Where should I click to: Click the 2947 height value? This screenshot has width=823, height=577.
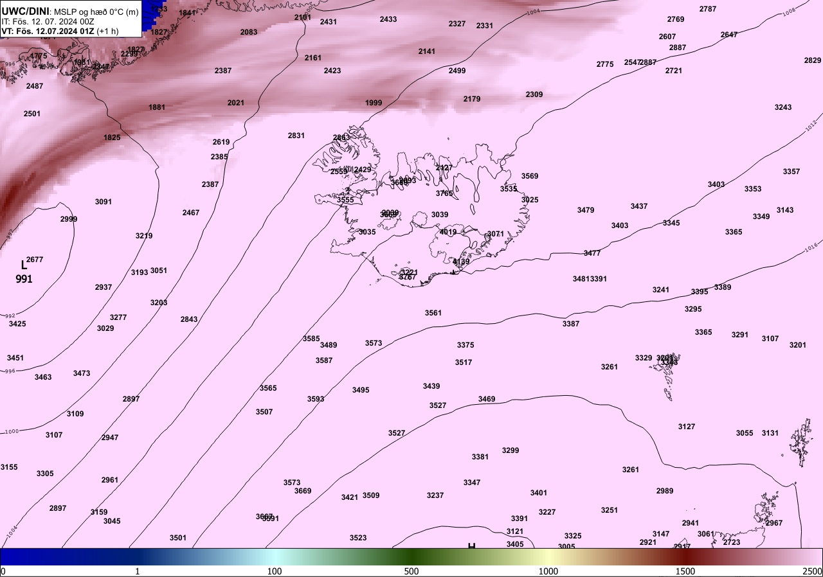(110, 438)
